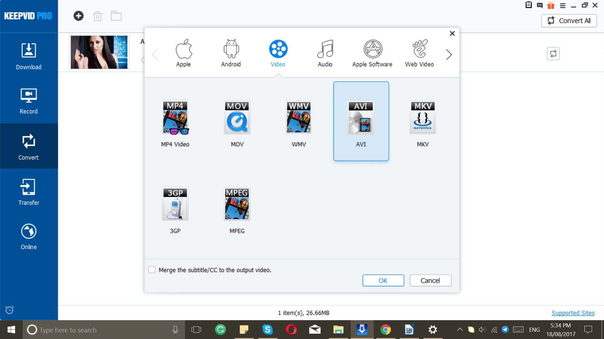Select the Transfer tool in sidebar
Image resolution: width=604 pixels, height=339 pixels.
coord(29,193)
